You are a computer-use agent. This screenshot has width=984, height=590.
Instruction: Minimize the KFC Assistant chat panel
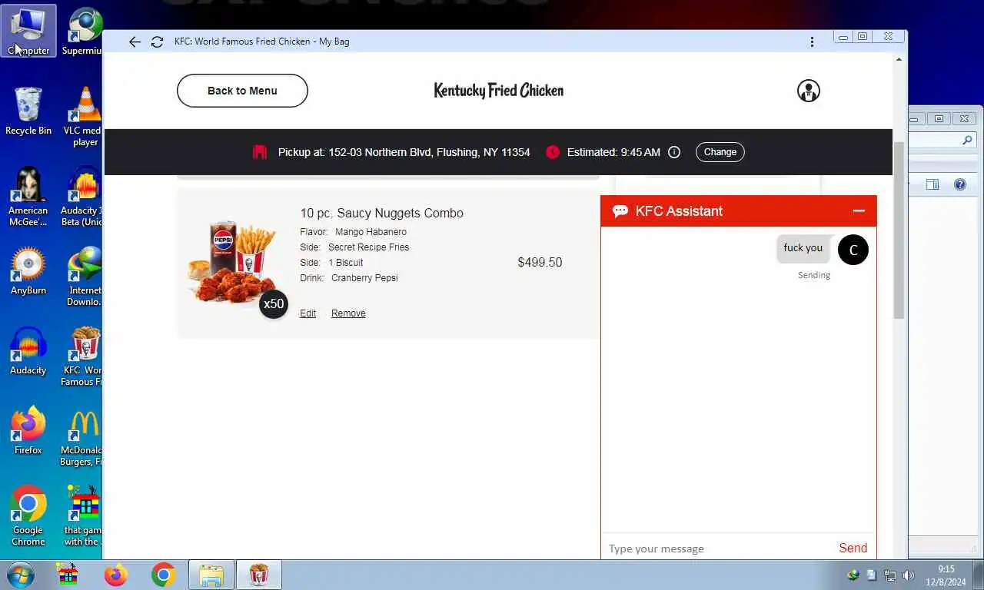[x=859, y=211]
